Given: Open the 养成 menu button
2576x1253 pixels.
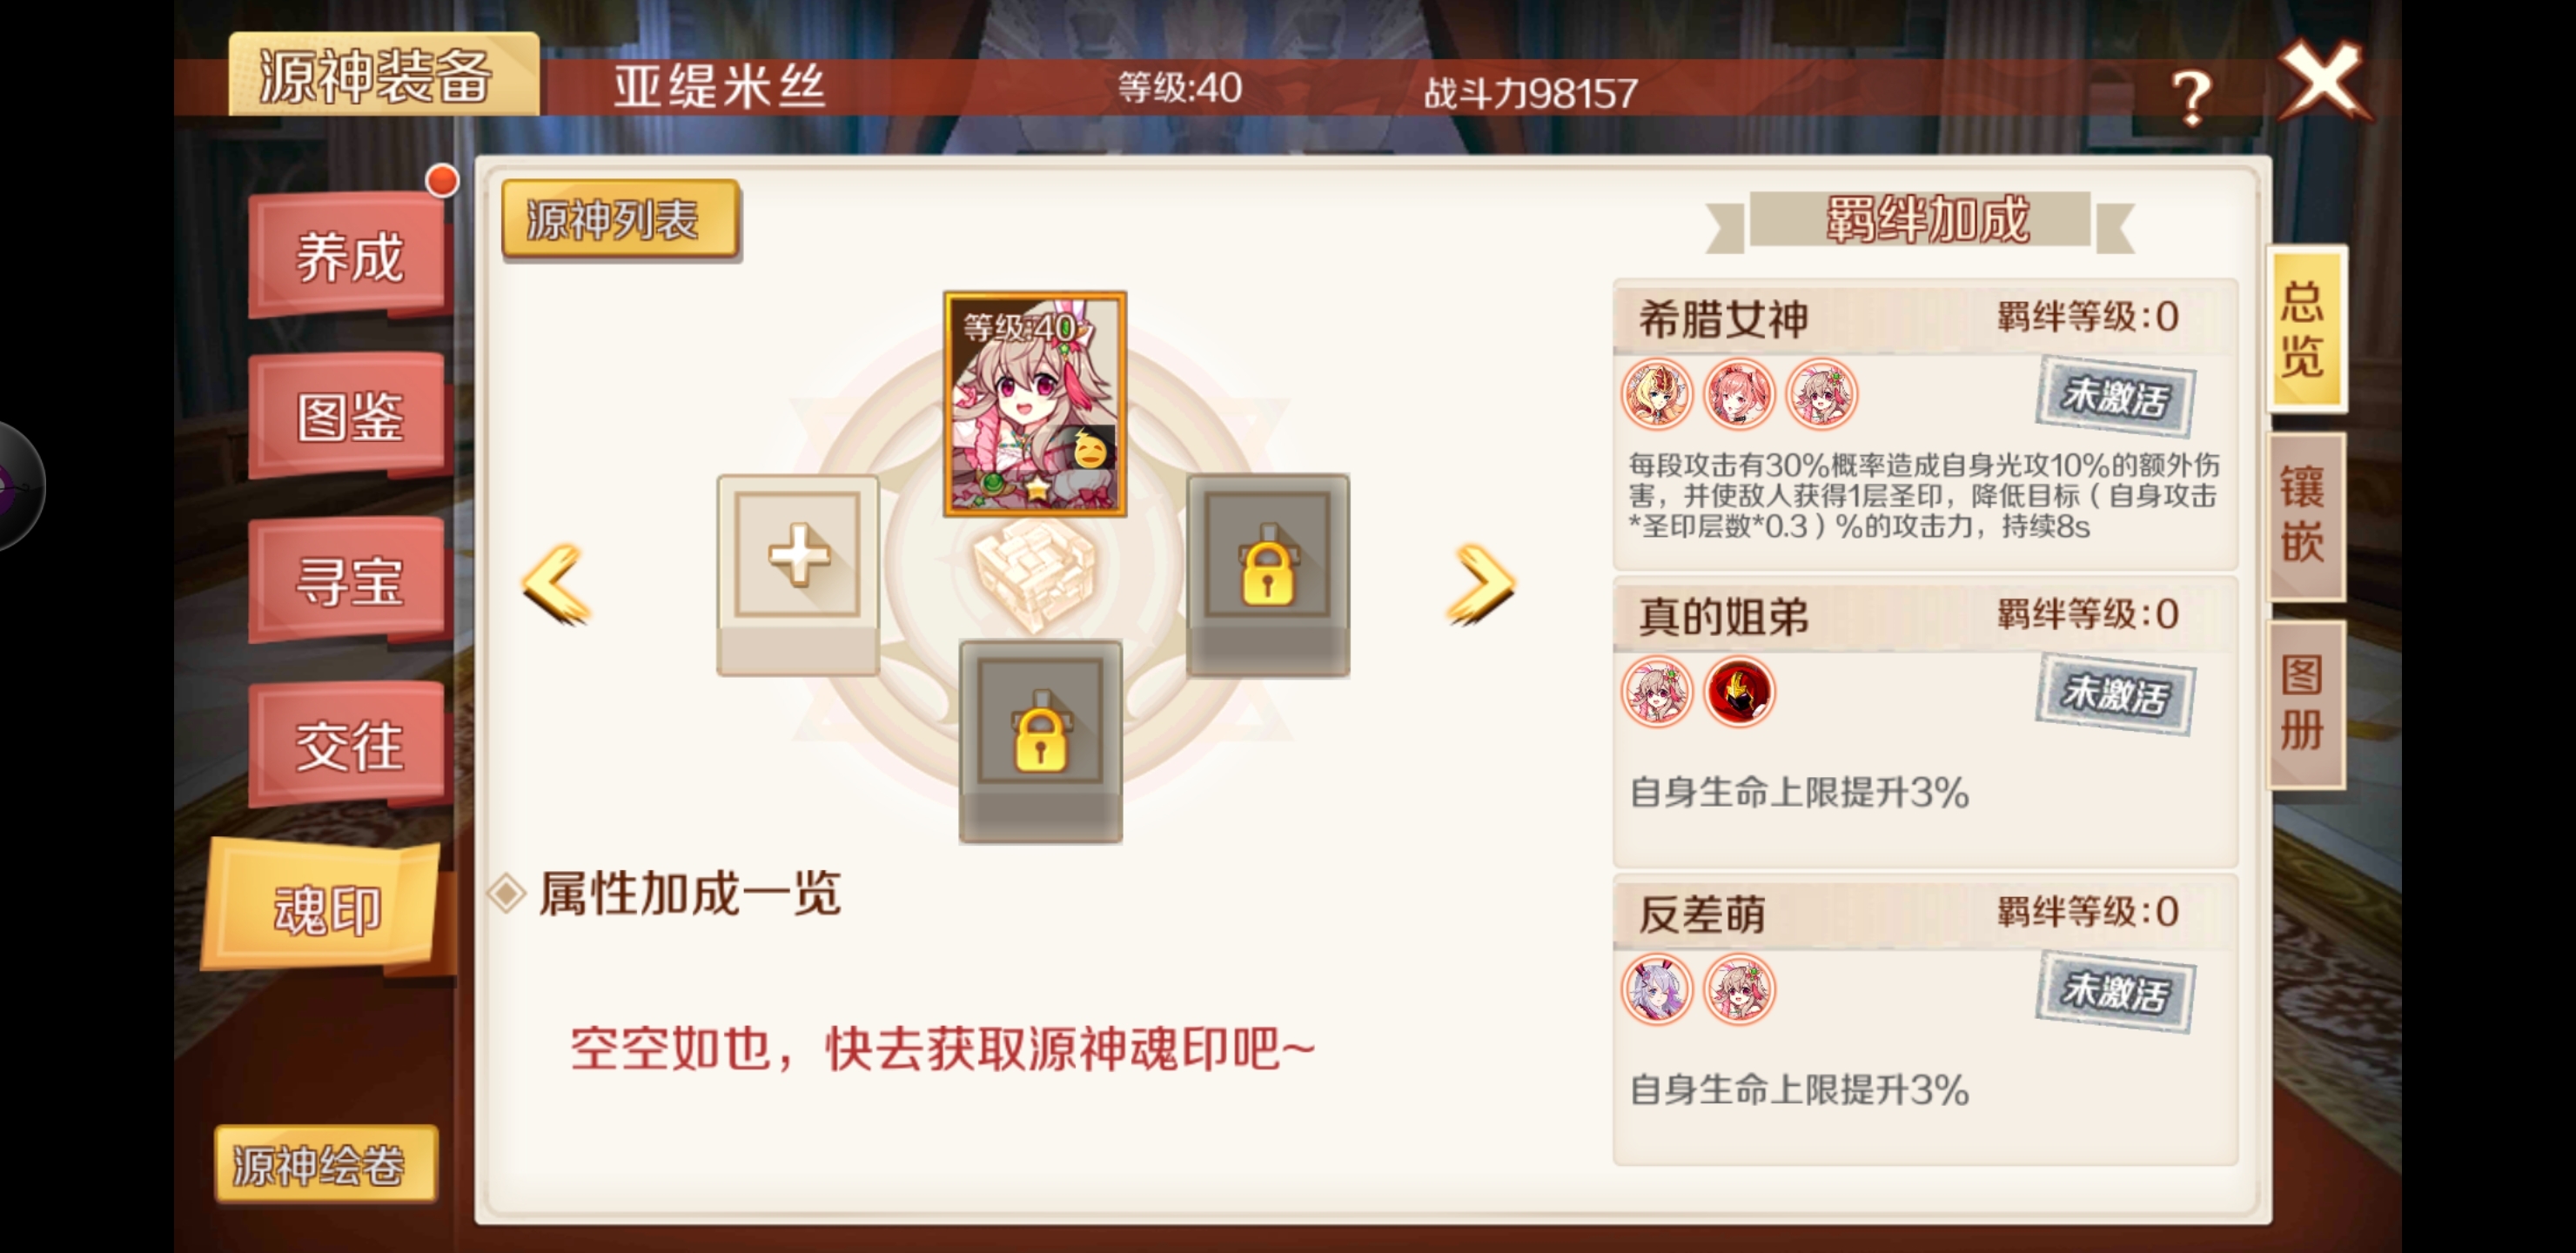Looking at the screenshot, I should (349, 257).
